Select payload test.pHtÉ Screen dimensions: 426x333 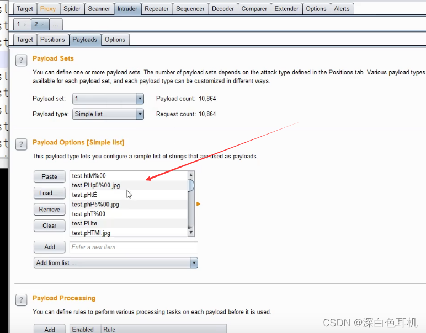(129, 195)
